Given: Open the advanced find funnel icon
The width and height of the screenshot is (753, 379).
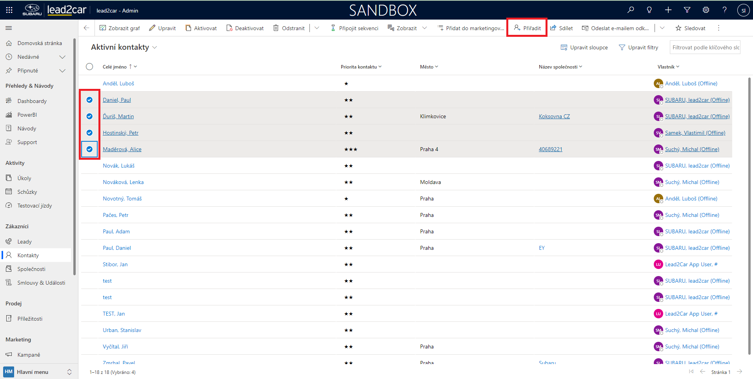Looking at the screenshot, I should [687, 10].
